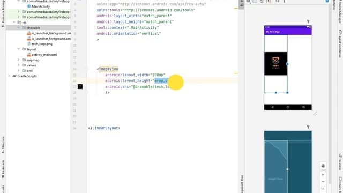Select the drawable folder row

point(39,28)
